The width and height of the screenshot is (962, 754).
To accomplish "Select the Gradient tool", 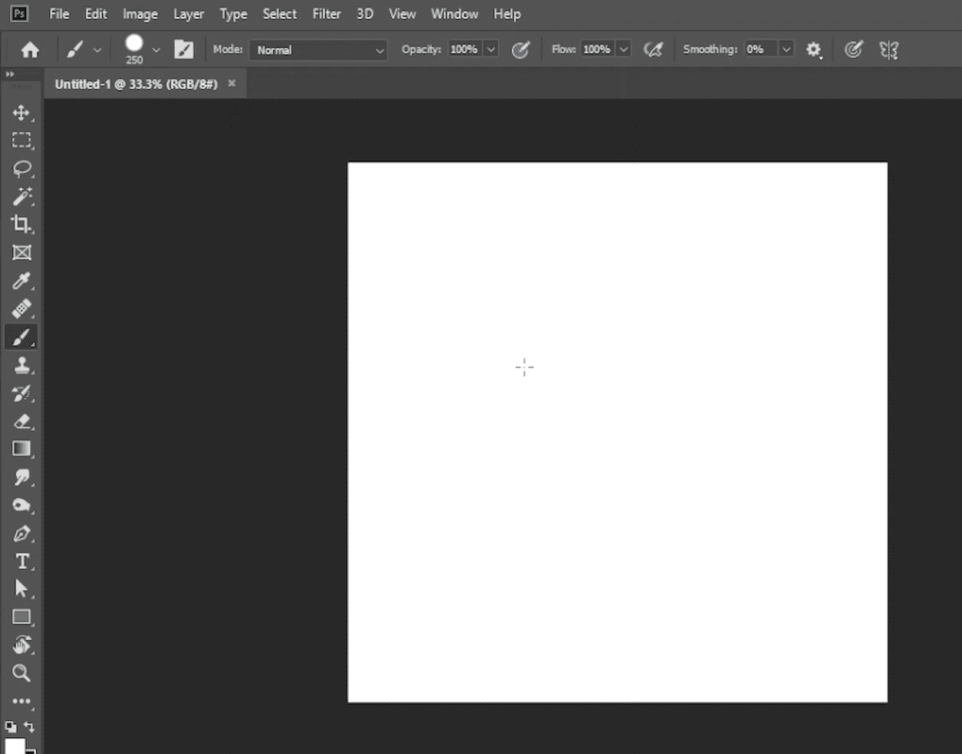I will tap(21, 449).
